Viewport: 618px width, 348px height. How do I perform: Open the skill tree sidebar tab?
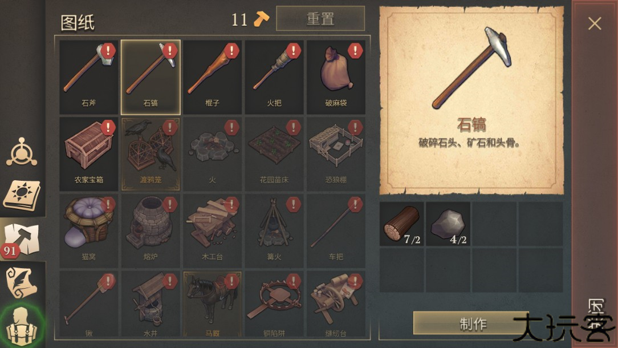pos(22,152)
